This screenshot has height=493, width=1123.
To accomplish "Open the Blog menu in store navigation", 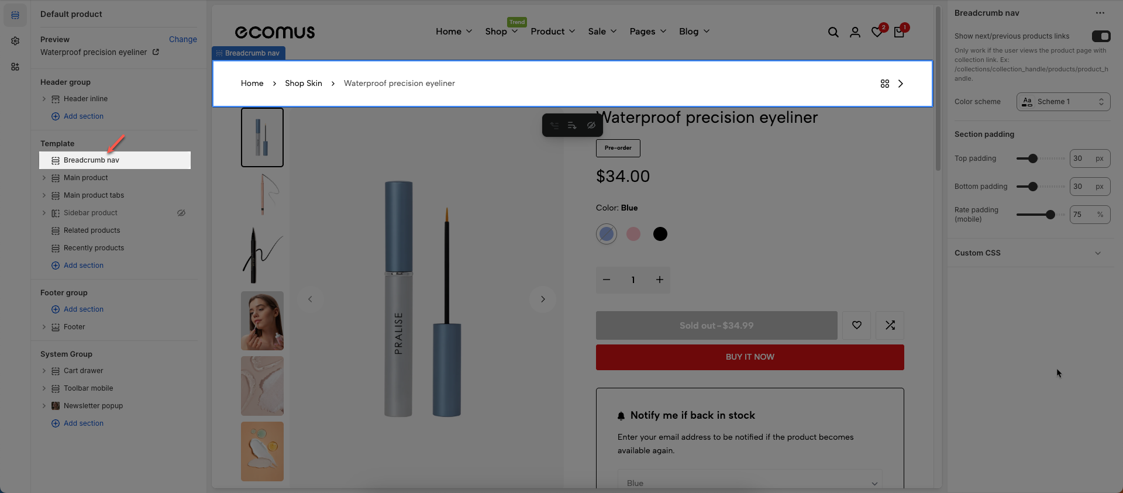I will (x=694, y=32).
